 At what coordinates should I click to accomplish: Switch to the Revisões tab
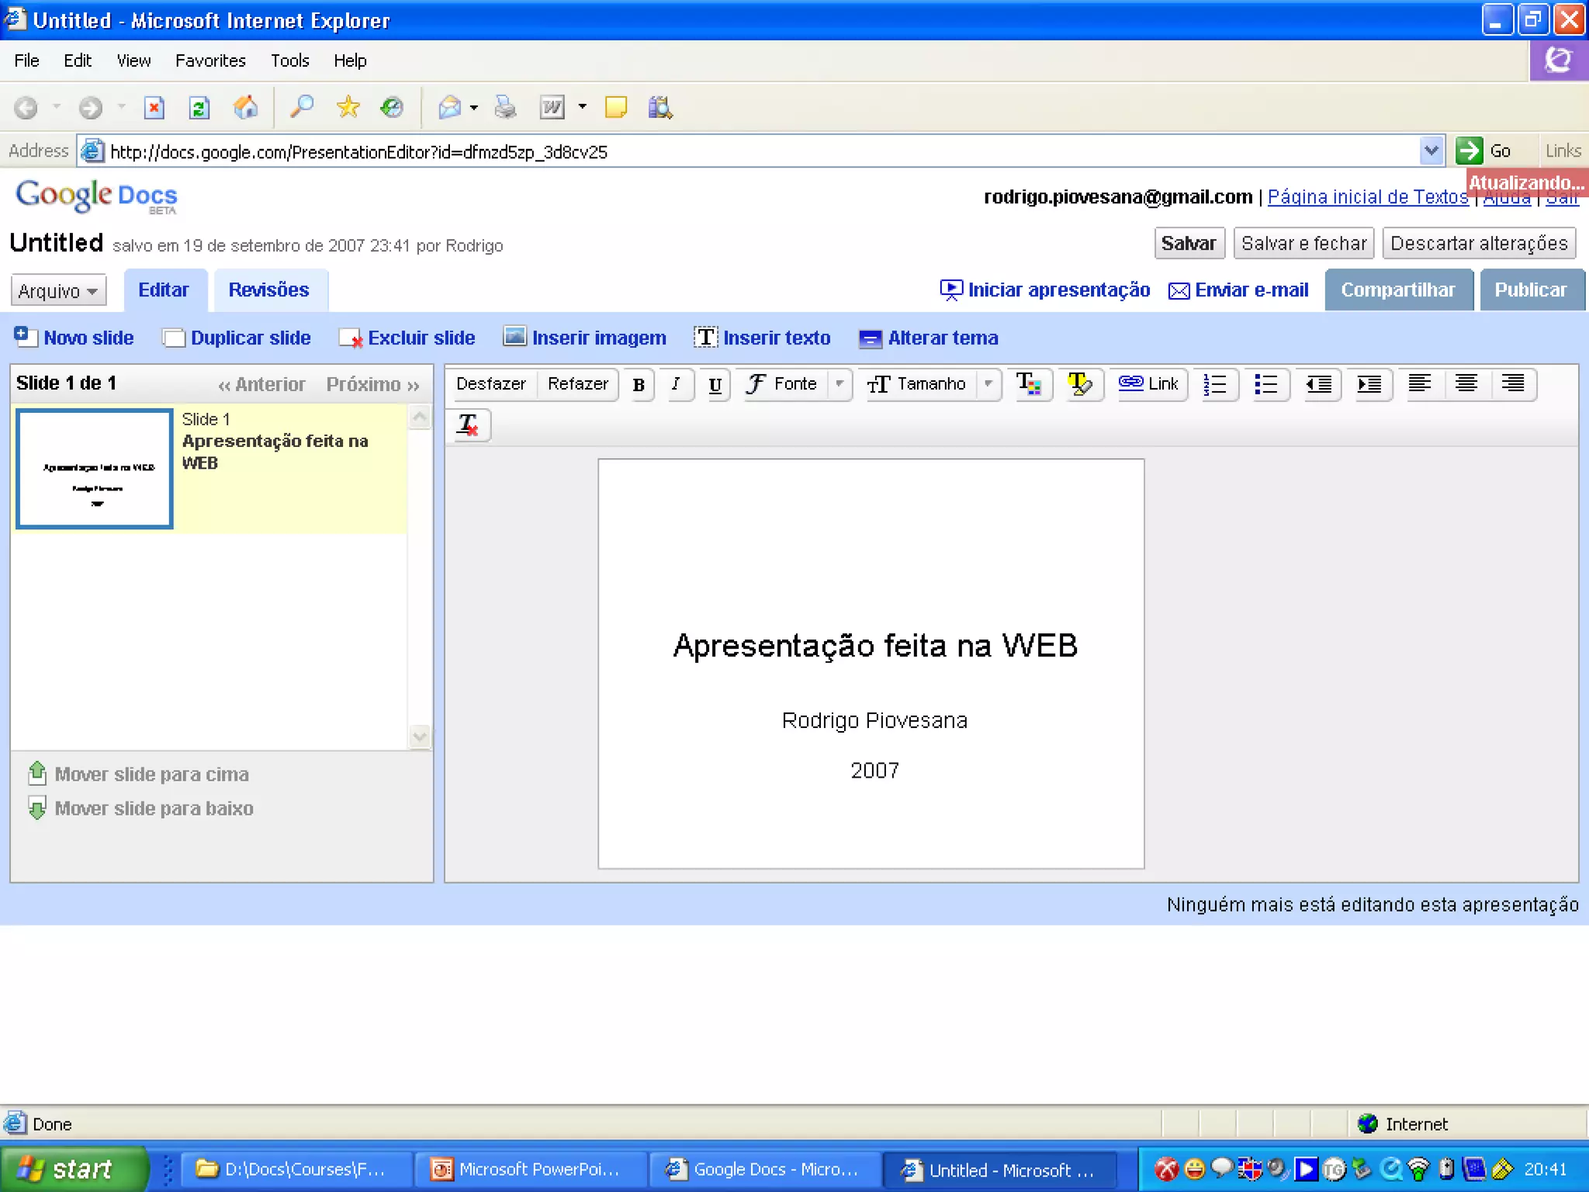click(268, 290)
